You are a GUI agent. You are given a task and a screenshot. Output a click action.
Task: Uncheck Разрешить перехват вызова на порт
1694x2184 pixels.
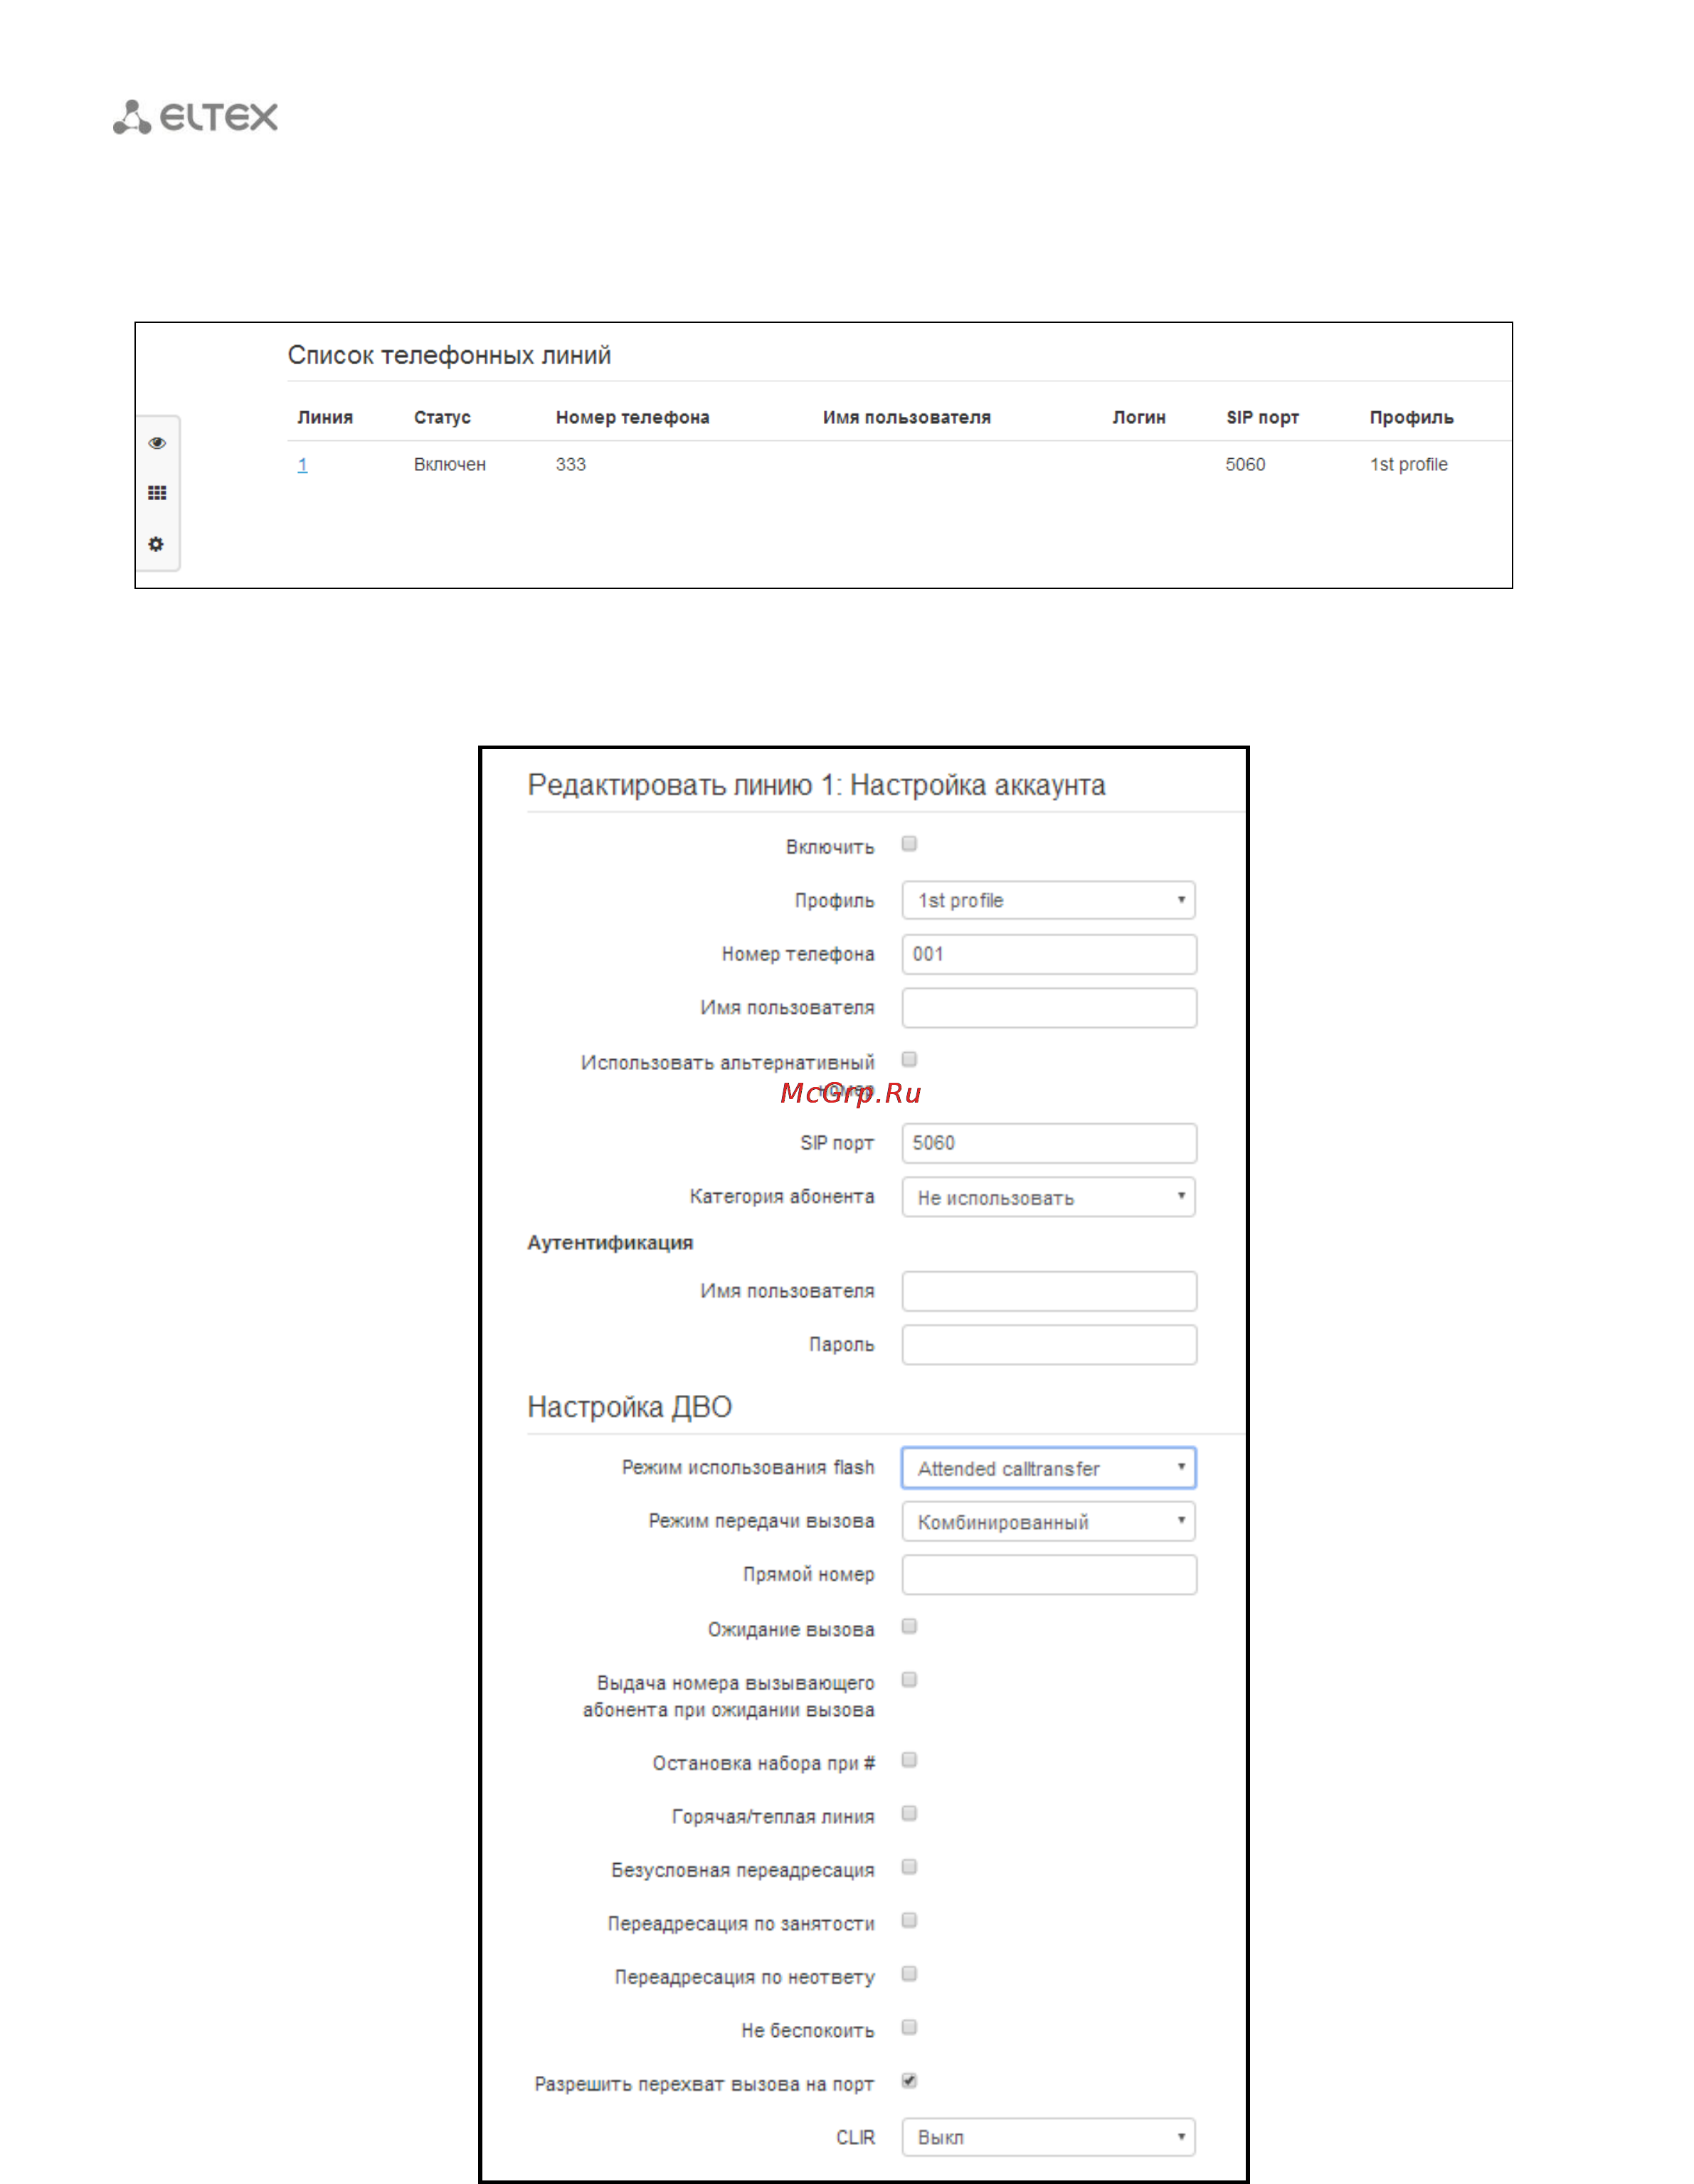pos(909,2081)
